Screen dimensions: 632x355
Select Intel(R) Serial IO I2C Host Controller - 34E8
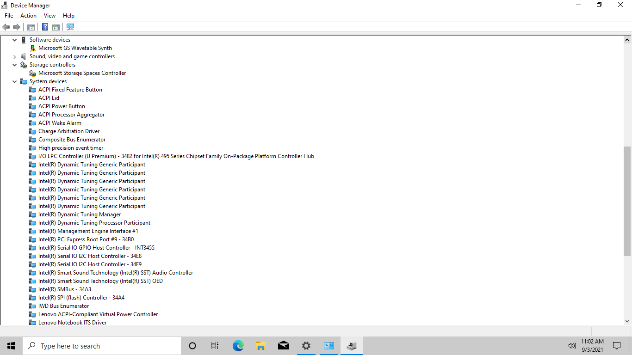[x=90, y=256]
